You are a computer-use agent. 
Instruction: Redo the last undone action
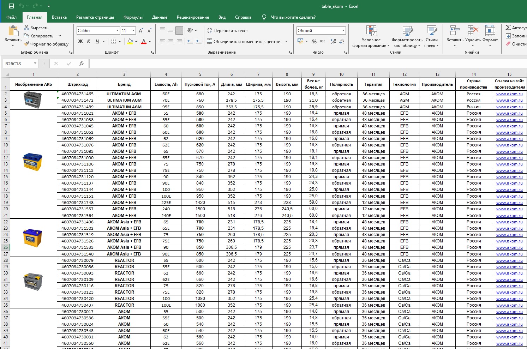35,6
